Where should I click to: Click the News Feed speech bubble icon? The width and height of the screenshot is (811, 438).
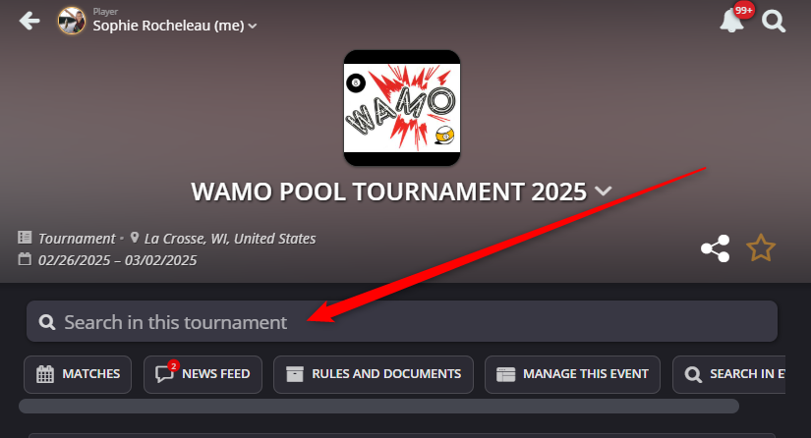coord(164,374)
